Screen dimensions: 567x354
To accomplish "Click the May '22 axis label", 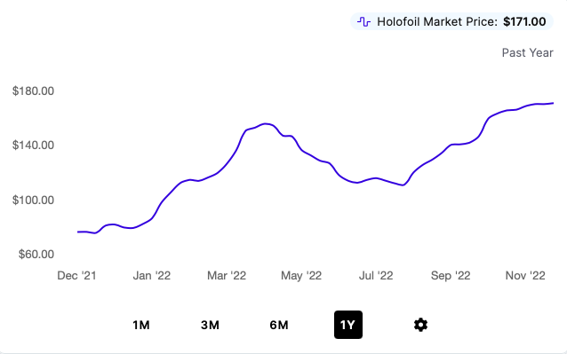I will click(301, 276).
